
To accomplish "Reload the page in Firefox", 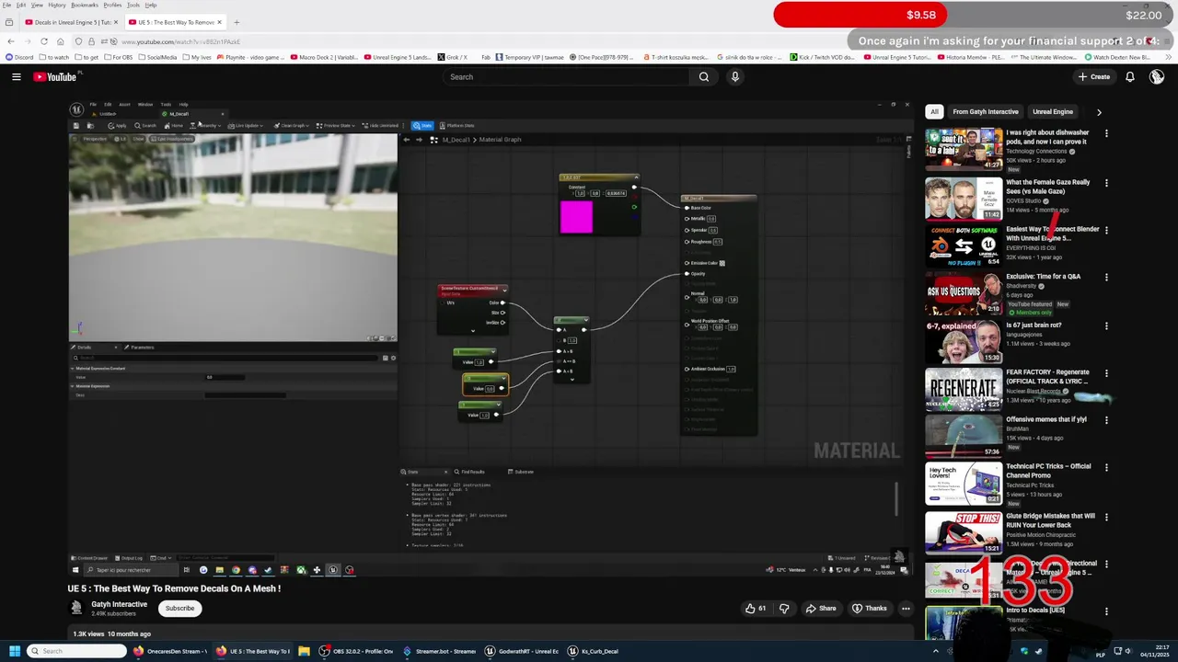I will tap(43, 41).
